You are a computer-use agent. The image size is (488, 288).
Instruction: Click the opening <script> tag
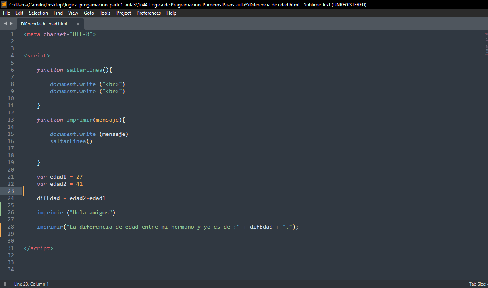(x=37, y=55)
